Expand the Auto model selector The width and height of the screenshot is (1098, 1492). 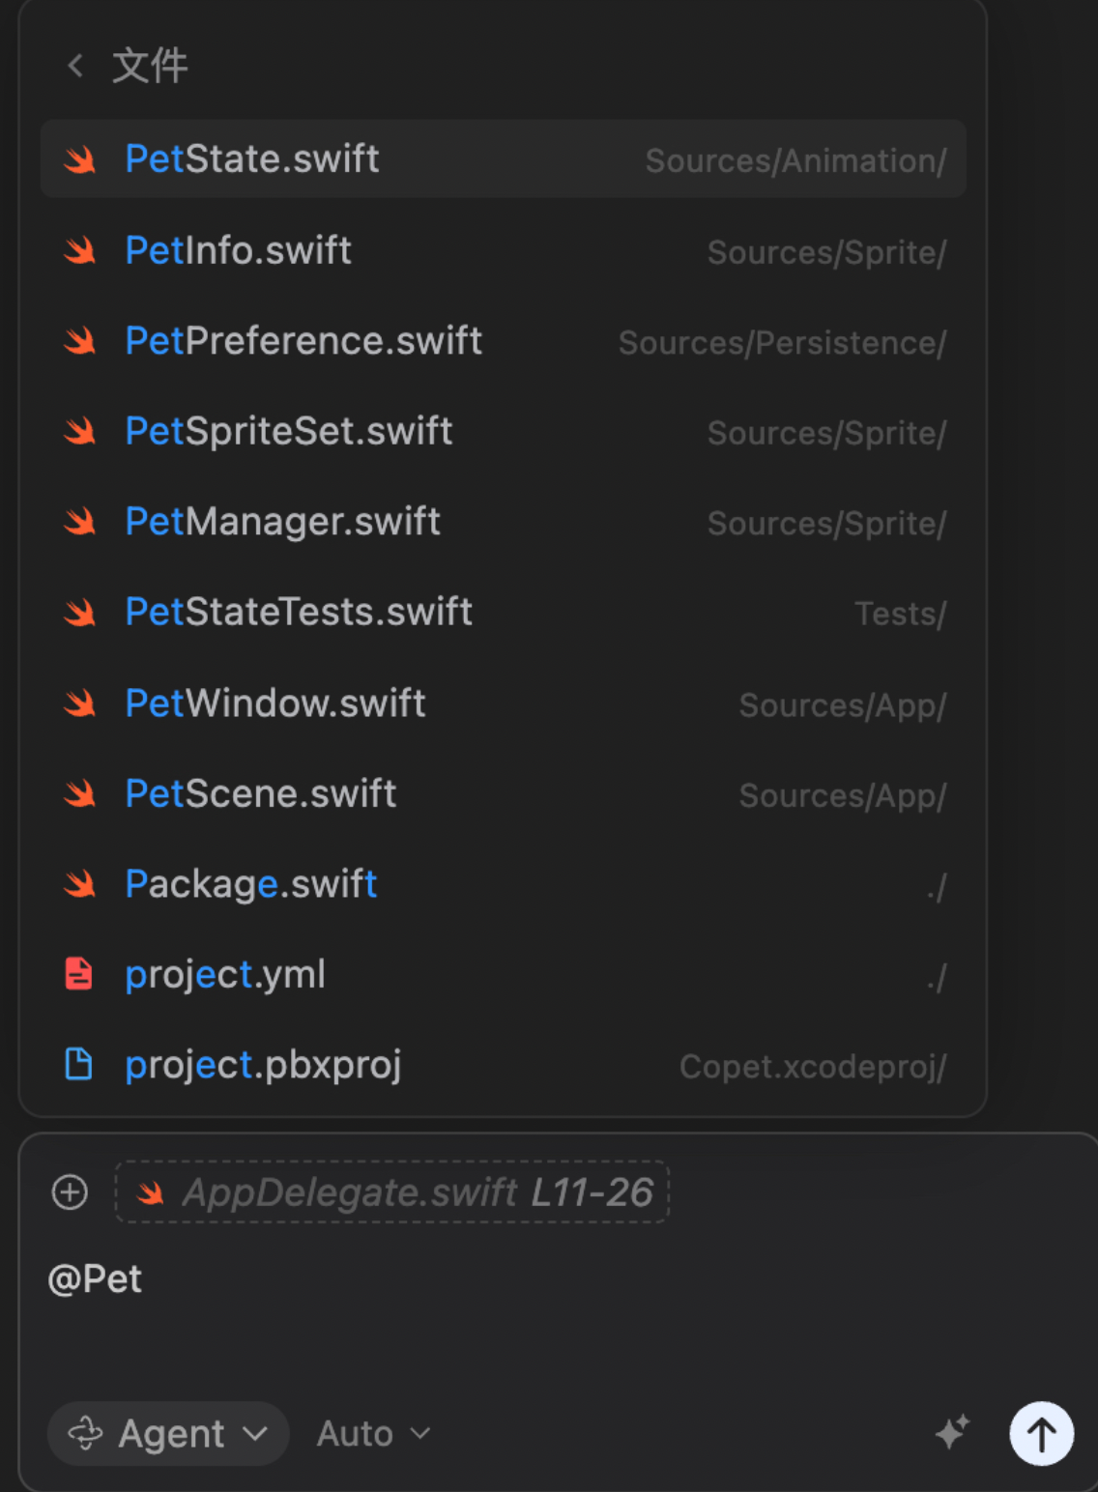click(373, 1433)
